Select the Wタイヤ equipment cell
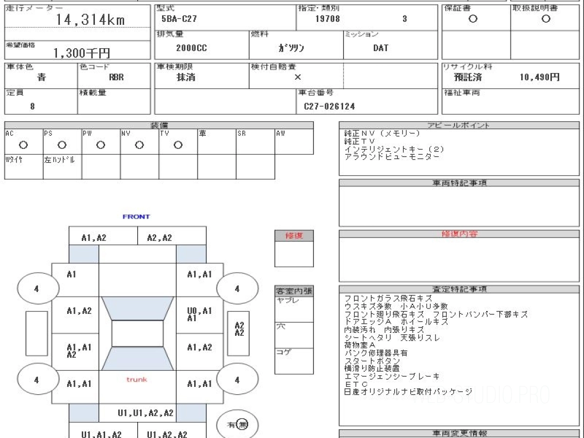Viewport: 584px width, 438px height. [x=24, y=167]
